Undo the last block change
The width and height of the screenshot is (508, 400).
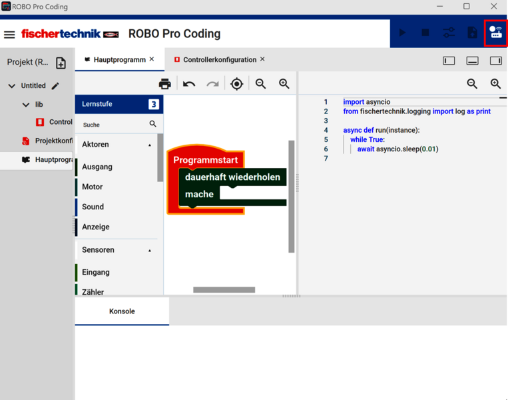point(189,84)
